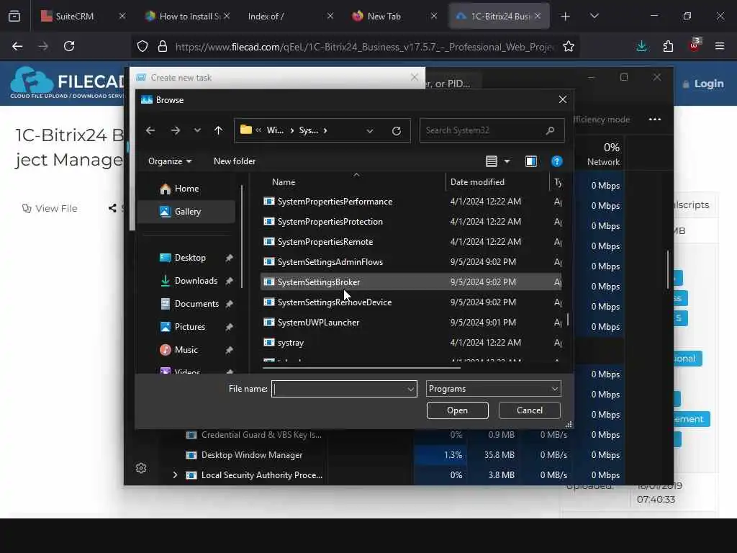Viewport: 737px width, 553px height.
Task: Expand the address bar path history dropdown
Action: (x=370, y=131)
